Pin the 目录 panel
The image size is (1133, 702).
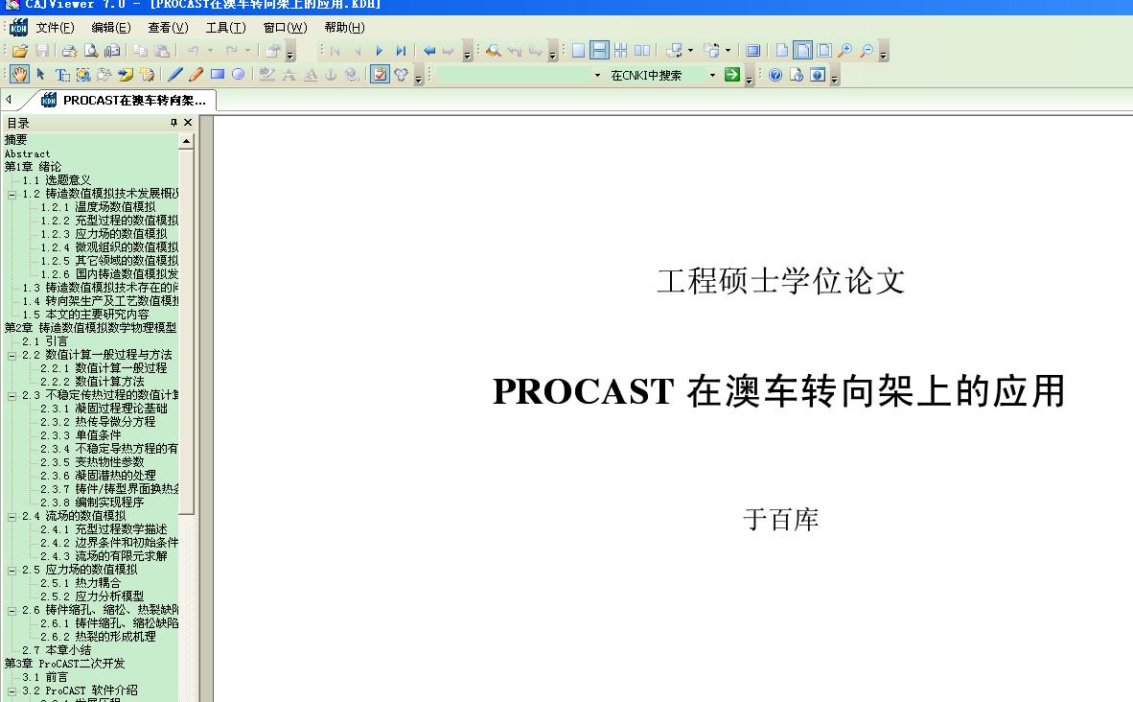tap(173, 122)
